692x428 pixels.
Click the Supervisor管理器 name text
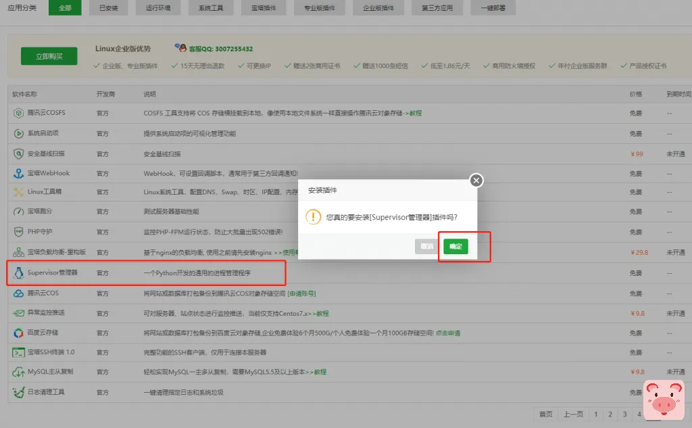(52, 272)
